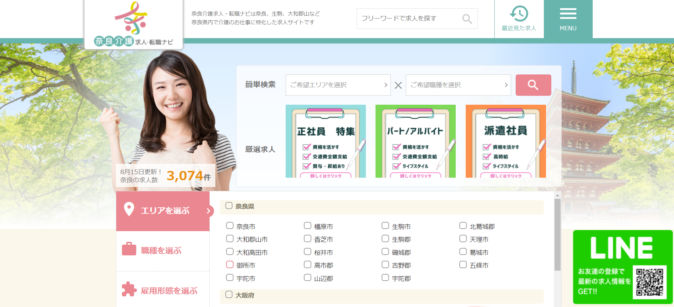Screen dimensions: 674x307
Task: Click the magnifier icon in free-word search
Action: tap(467, 19)
